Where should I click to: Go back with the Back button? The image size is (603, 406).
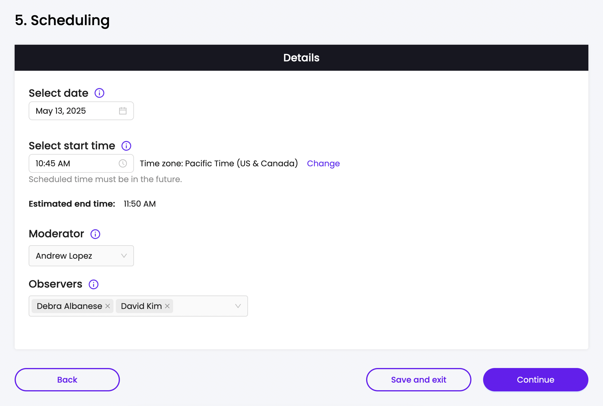67,380
